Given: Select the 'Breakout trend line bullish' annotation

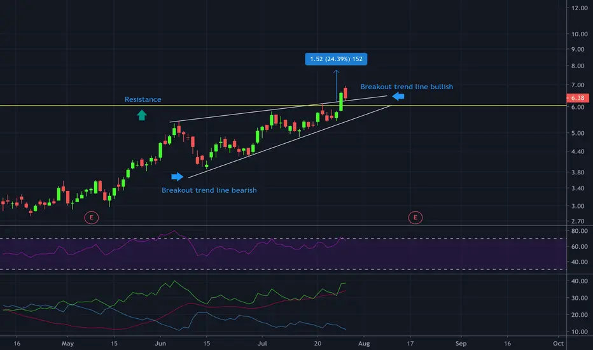Looking at the screenshot, I should [407, 87].
